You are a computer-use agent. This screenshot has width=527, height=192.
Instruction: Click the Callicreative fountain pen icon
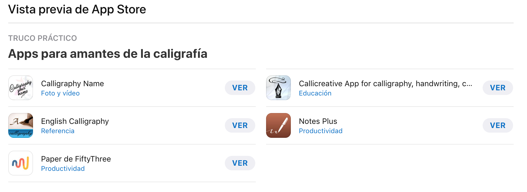278,88
